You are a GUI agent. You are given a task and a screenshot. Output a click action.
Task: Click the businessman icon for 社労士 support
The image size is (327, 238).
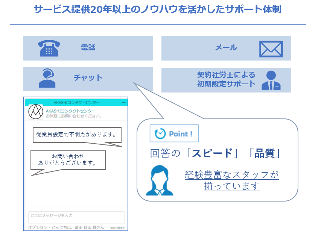point(271,80)
